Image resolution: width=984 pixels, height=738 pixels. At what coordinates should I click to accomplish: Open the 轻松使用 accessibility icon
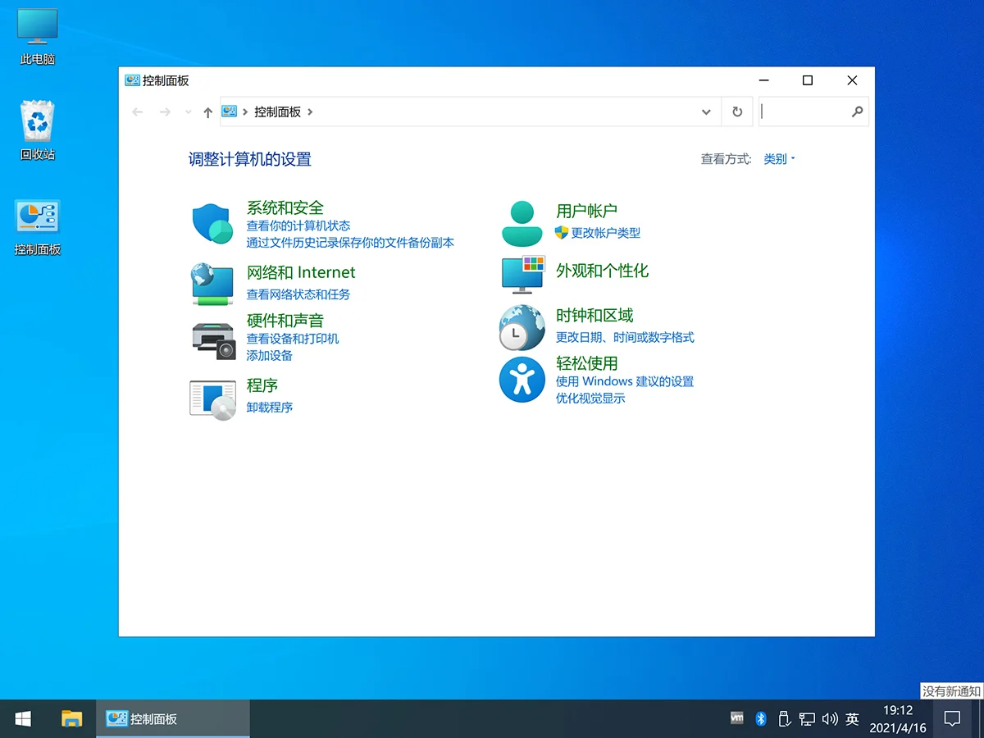[x=522, y=378]
